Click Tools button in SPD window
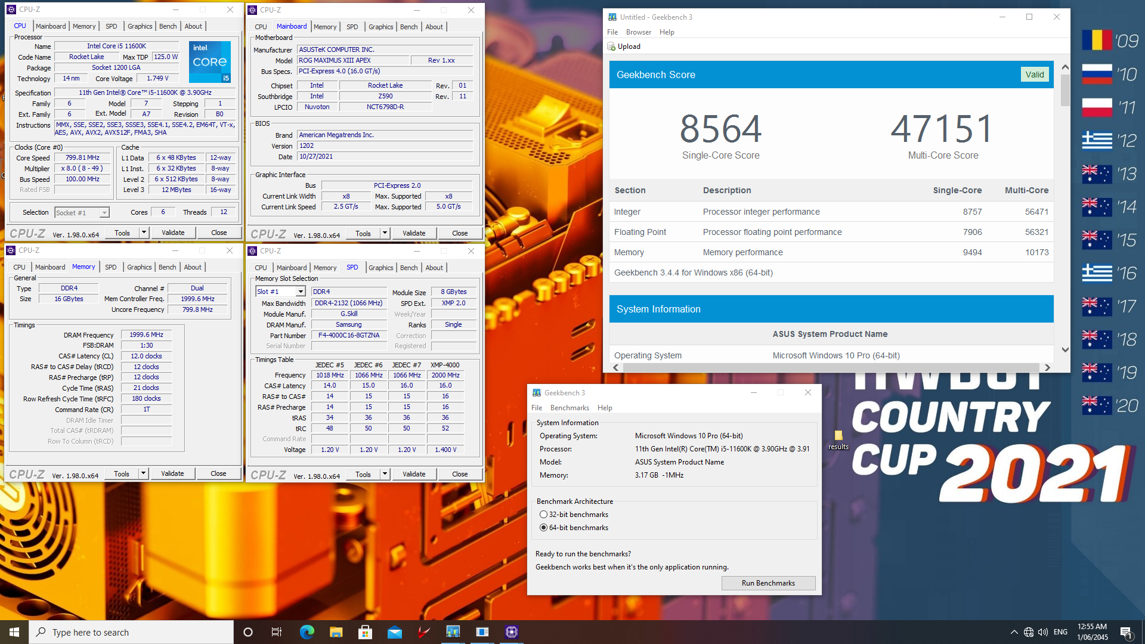 coord(363,474)
